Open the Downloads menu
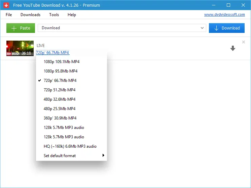The image size is (251, 188). pos(30,15)
